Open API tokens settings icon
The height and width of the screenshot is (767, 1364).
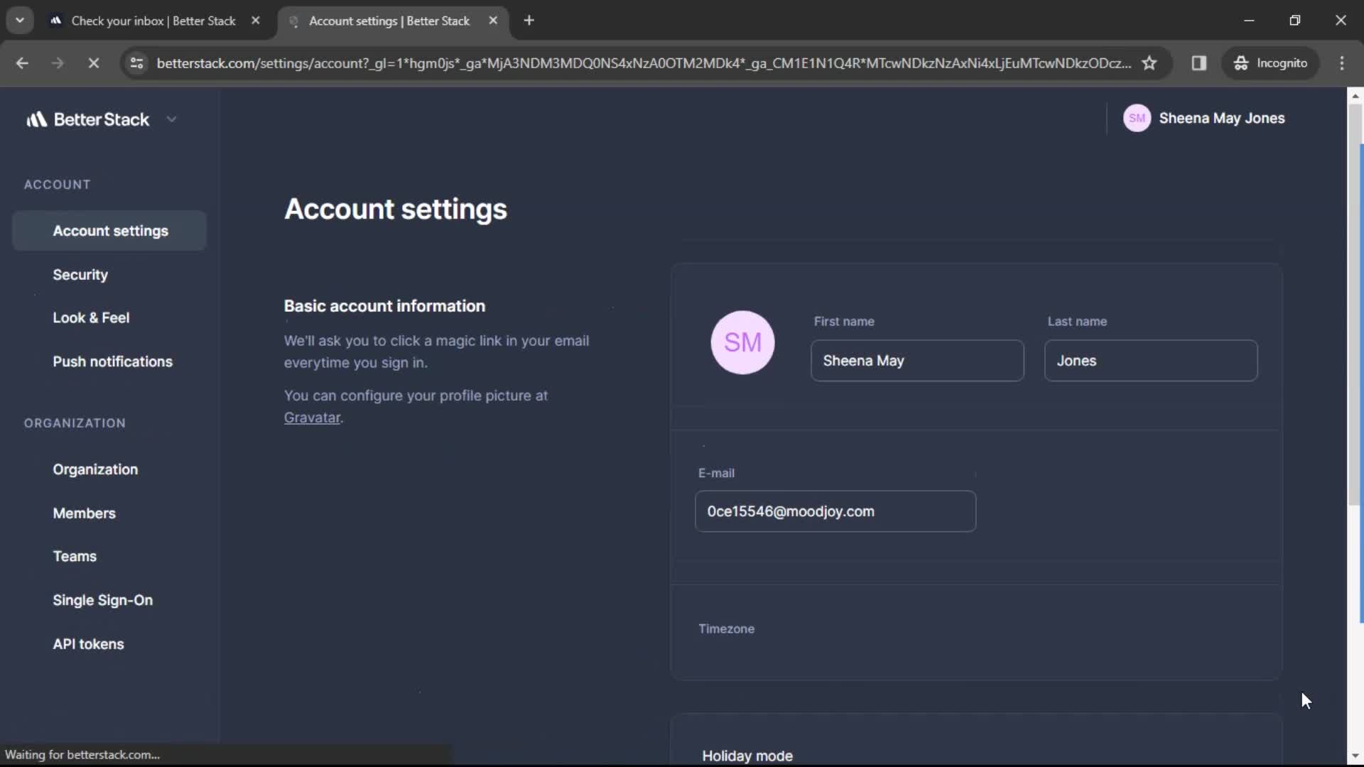pyautogui.click(x=88, y=644)
